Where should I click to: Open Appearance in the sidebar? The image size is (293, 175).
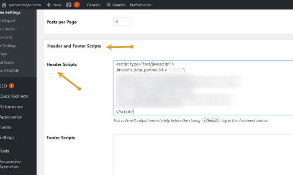(11, 117)
